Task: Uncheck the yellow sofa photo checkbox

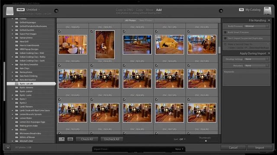Action: [x=157, y=31]
